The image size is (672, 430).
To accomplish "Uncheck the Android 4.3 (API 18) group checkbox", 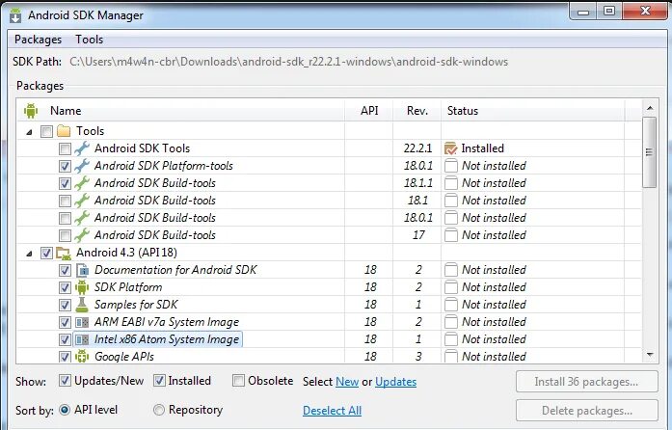I will 46,253.
